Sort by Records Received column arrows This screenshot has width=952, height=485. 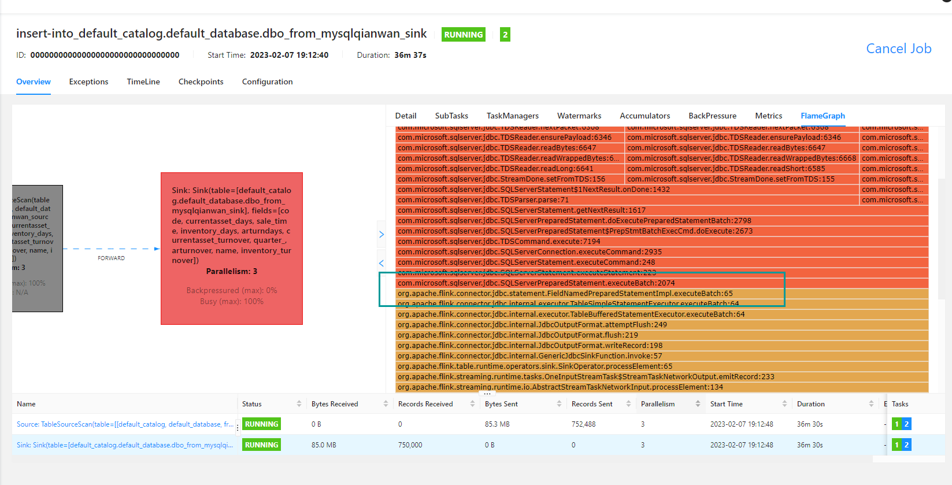(x=472, y=404)
